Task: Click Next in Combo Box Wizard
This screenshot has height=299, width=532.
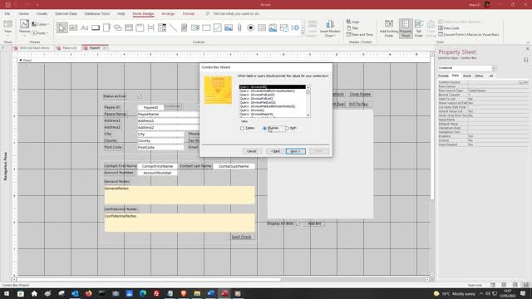Action: (x=296, y=151)
